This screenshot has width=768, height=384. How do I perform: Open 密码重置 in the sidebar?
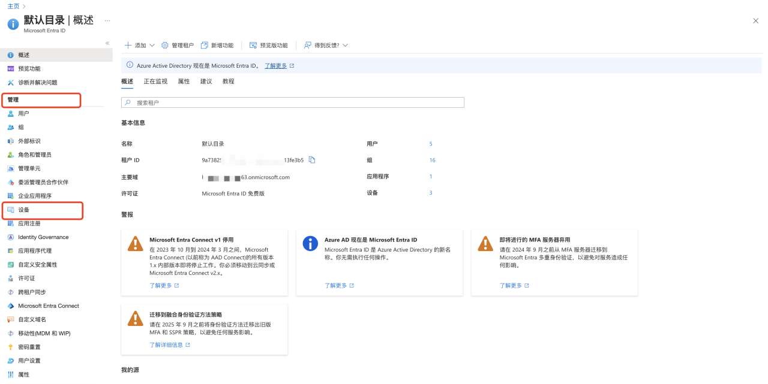click(x=29, y=347)
